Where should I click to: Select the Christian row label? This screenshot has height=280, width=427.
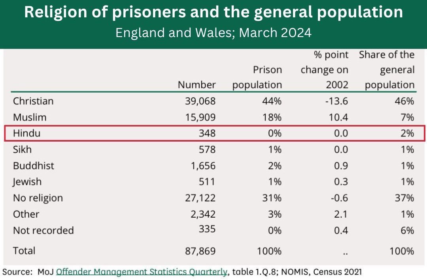click(x=33, y=101)
